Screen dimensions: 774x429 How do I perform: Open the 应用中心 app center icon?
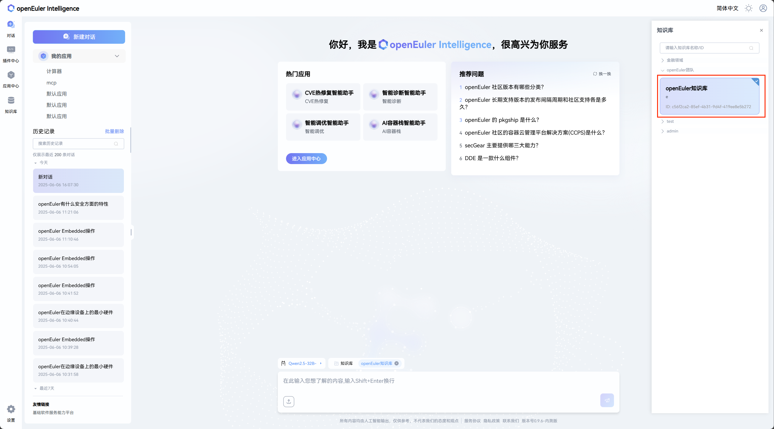11,75
